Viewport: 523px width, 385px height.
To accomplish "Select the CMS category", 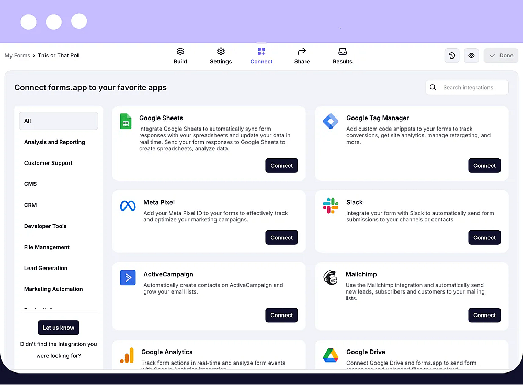I will coord(30,184).
